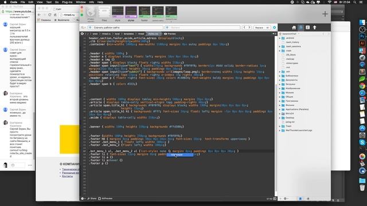Open the File menu
The width and height of the screenshot is (367, 206).
click(23, 2)
